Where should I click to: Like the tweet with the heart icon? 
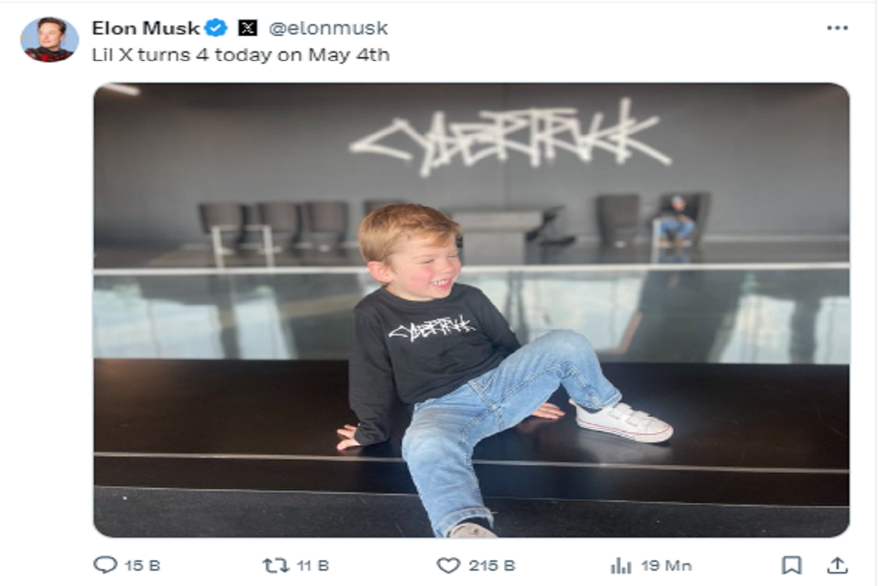pyautogui.click(x=448, y=565)
